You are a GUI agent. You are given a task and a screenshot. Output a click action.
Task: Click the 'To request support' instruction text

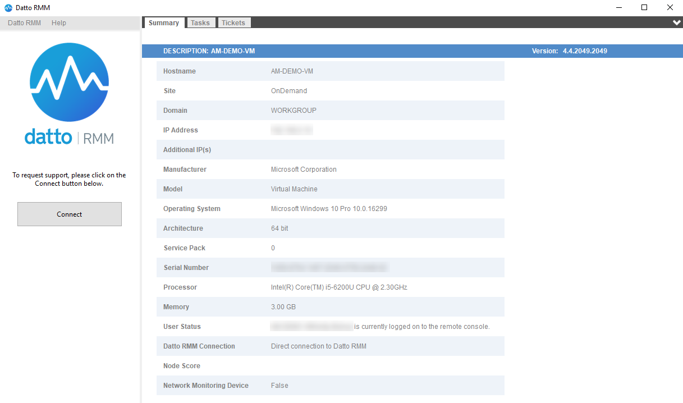click(x=69, y=179)
